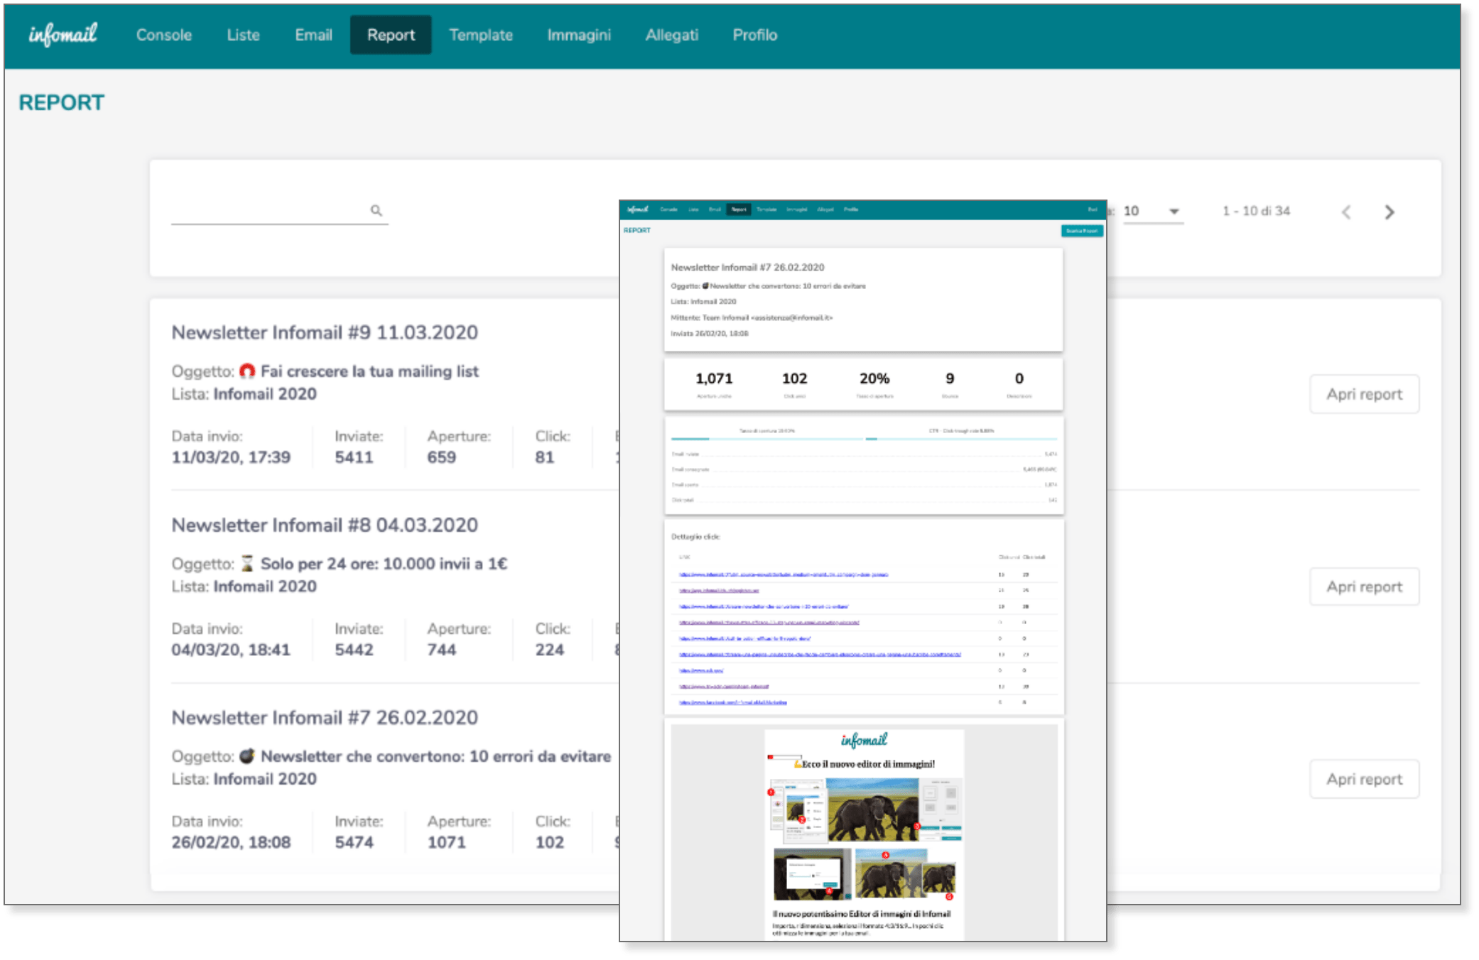Image resolution: width=1479 pixels, height=960 pixels.
Task: Open the Email menu item
Action: click(313, 35)
